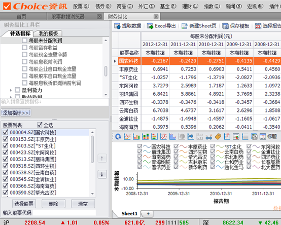Click the orange label tag icon
The image size is (281, 225).
click(218, 137)
